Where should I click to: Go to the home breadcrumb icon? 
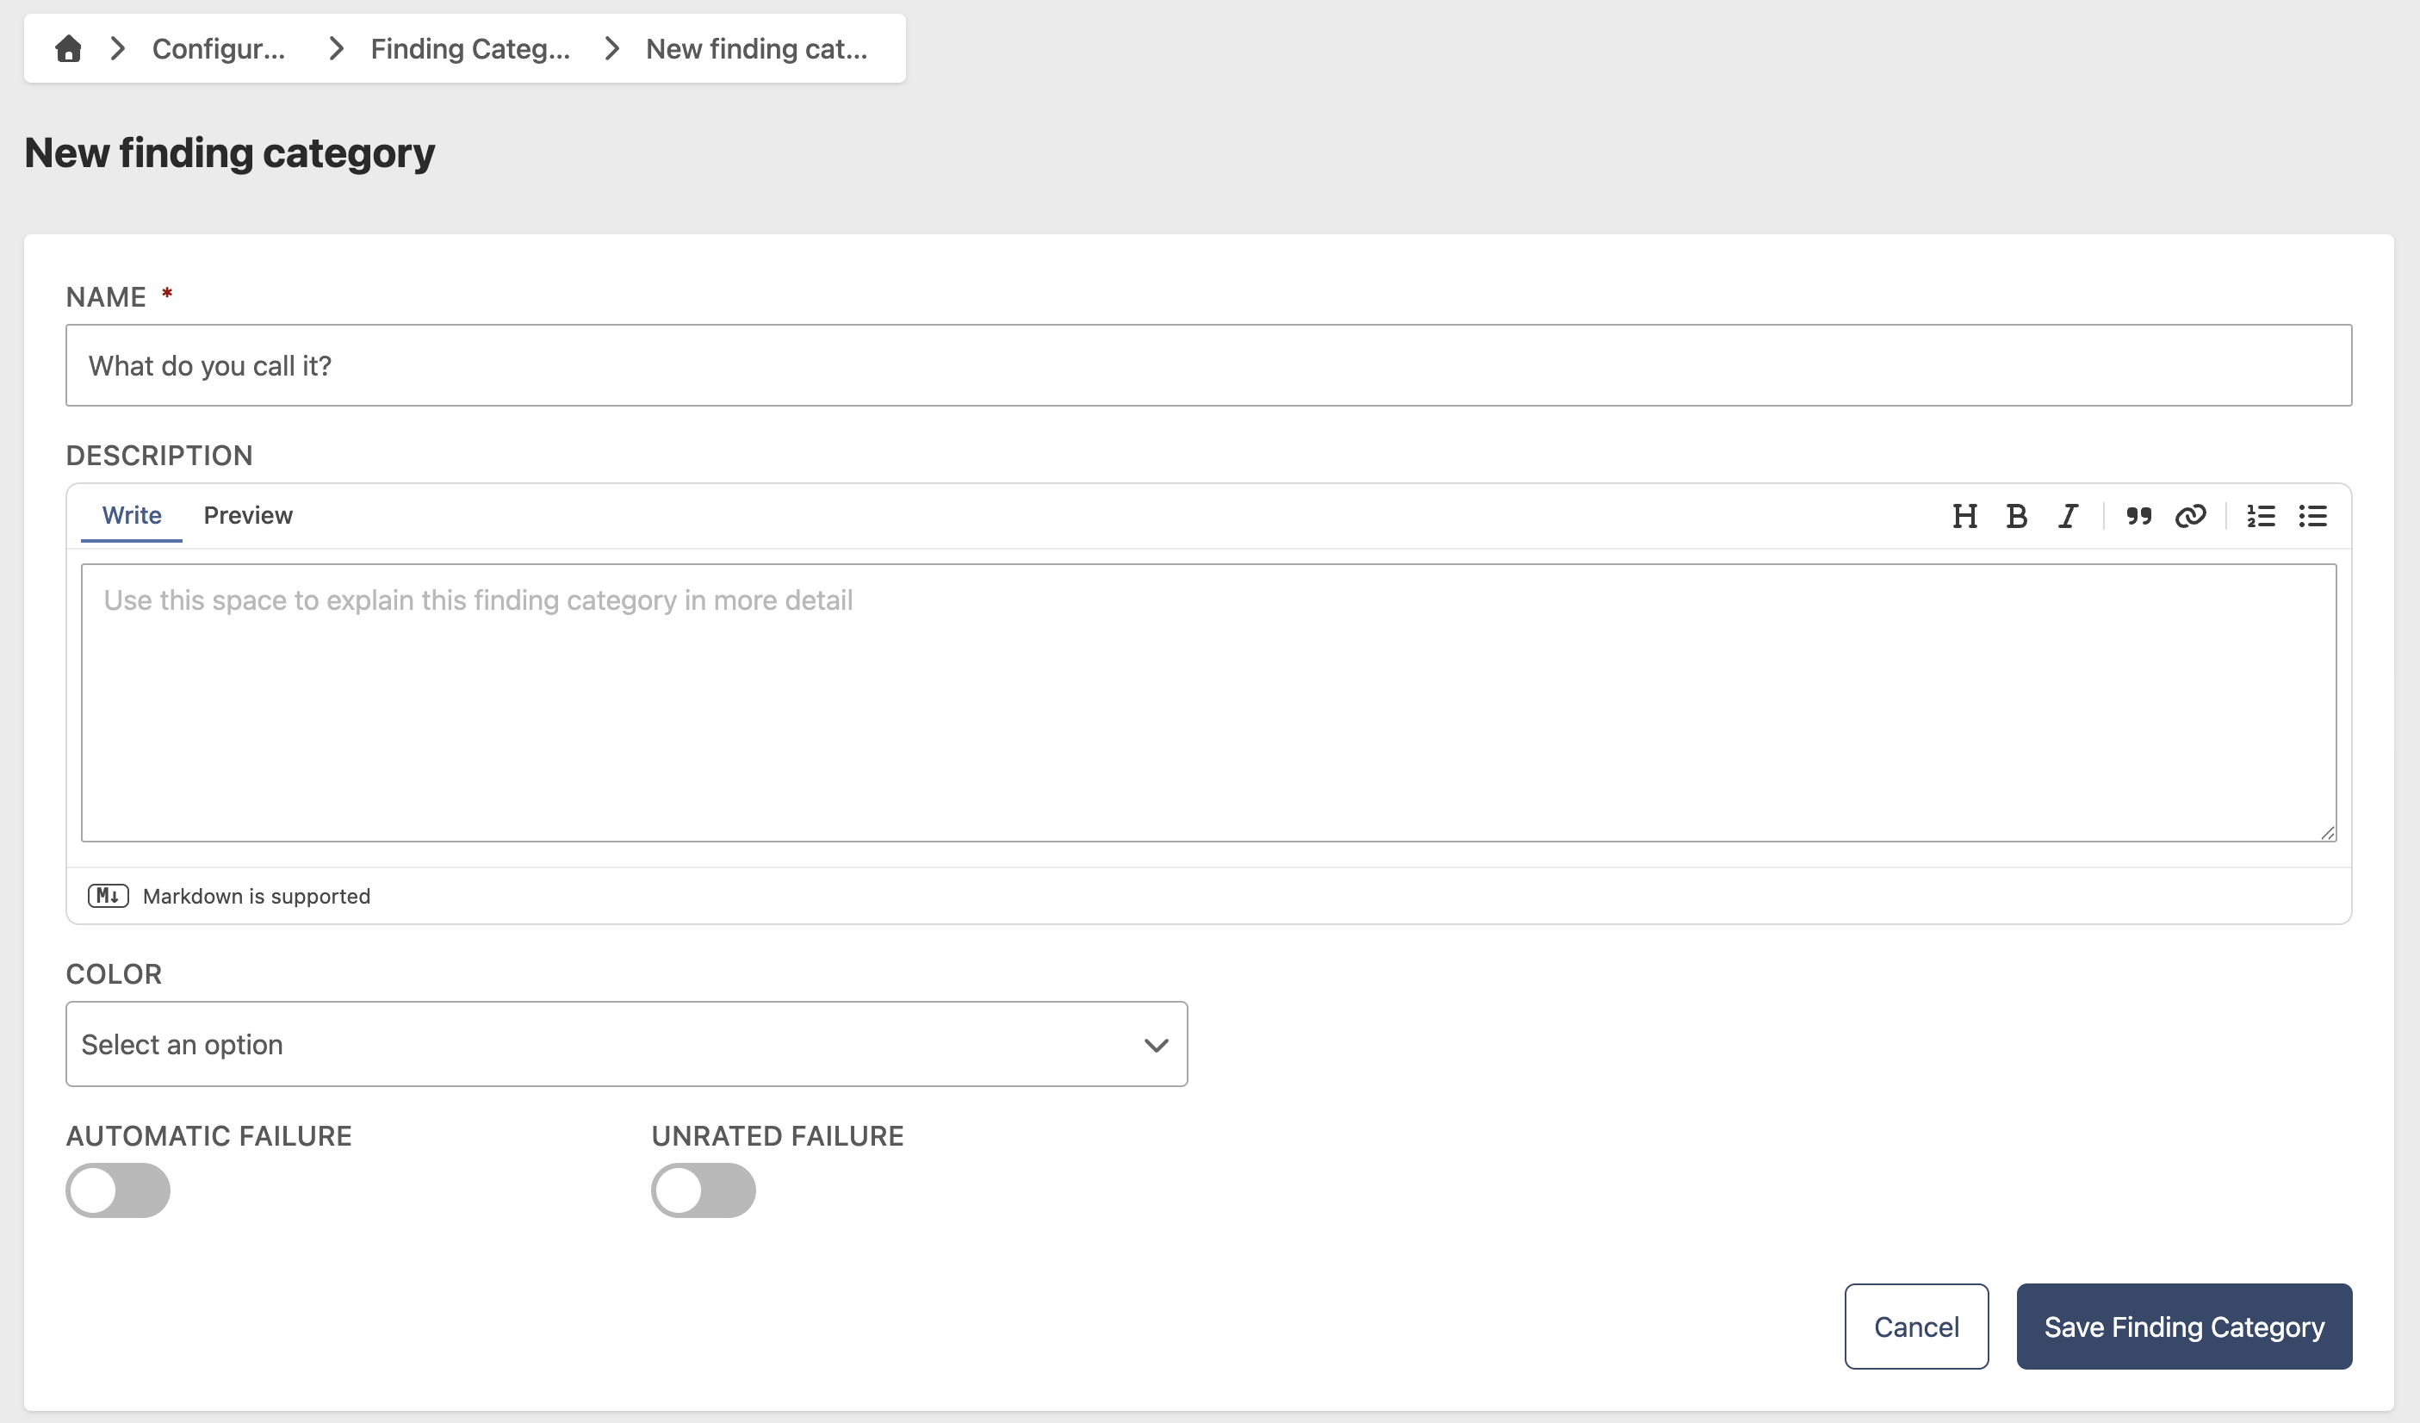68,49
